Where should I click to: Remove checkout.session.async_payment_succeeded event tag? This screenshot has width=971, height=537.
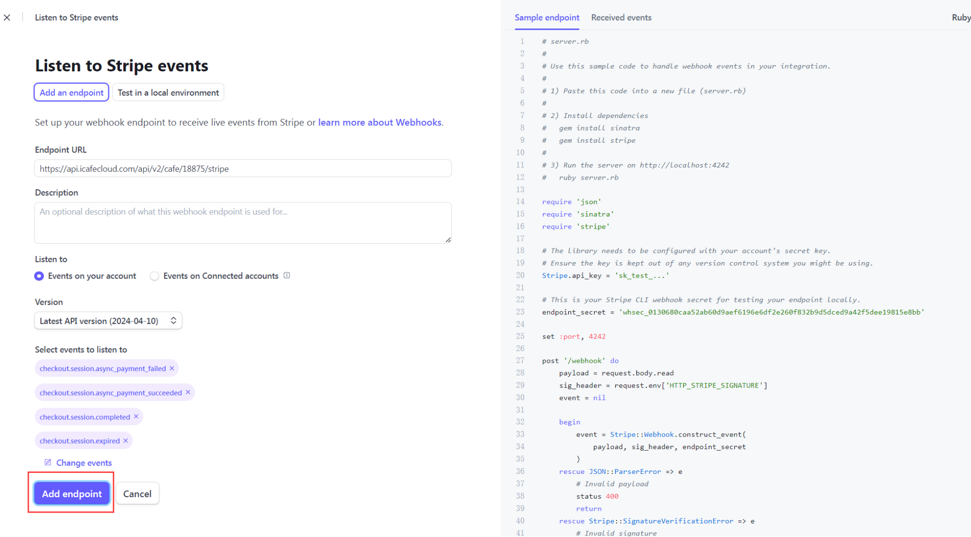188,392
